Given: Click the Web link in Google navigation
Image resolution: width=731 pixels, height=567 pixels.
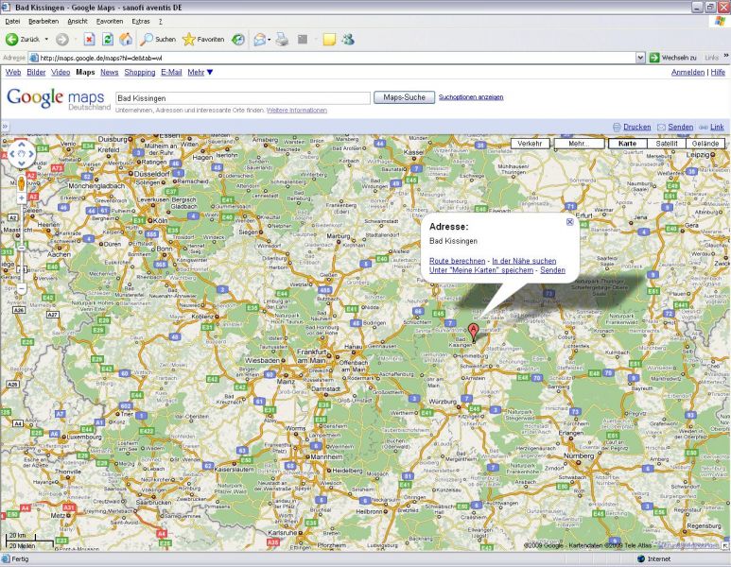Looking at the screenshot, I should tap(13, 72).
